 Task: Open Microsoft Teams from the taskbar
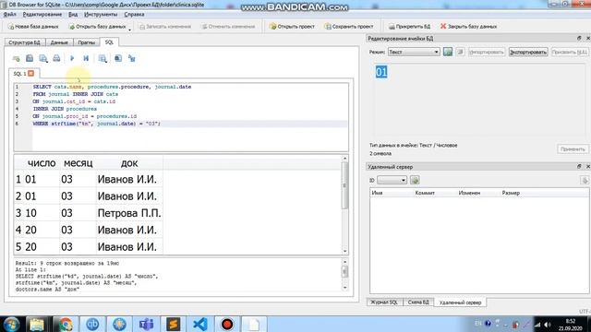(x=146, y=324)
